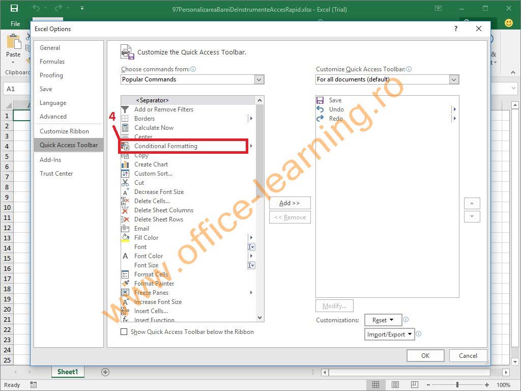
Task: Expand the Freeze Panes submenu arrow
Action: pyautogui.click(x=251, y=293)
